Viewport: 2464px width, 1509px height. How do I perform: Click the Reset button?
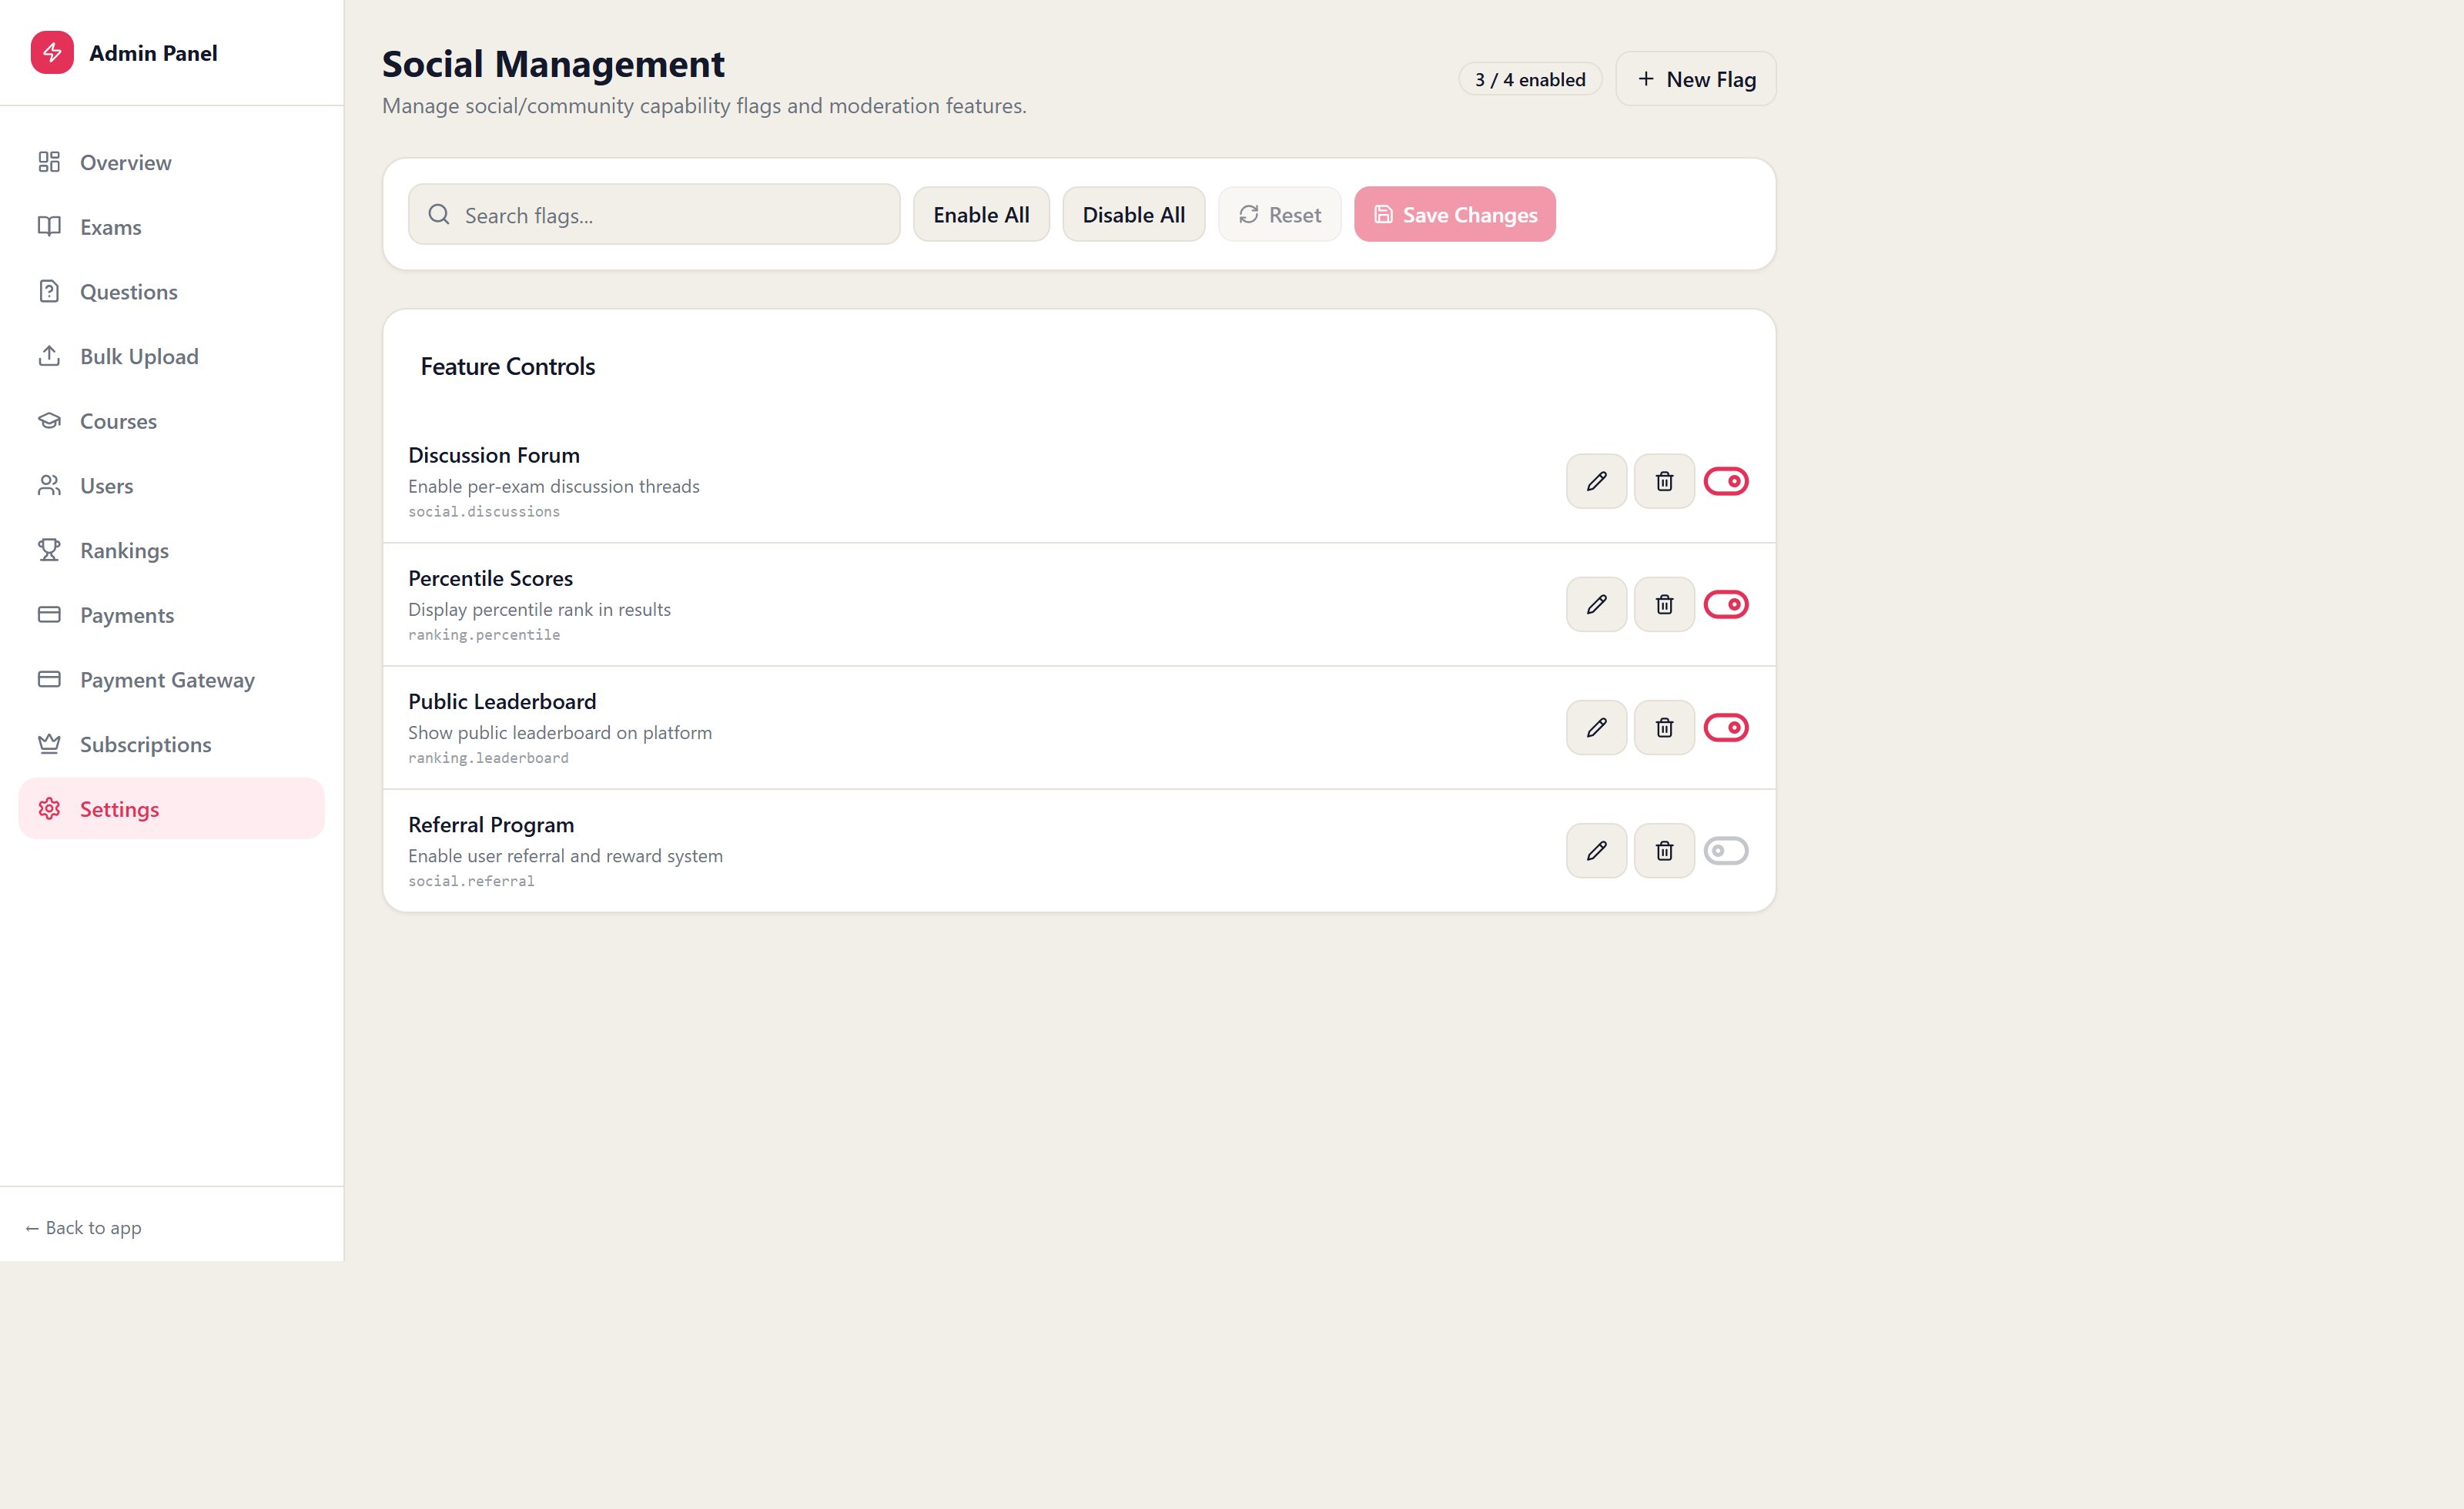tap(1279, 214)
